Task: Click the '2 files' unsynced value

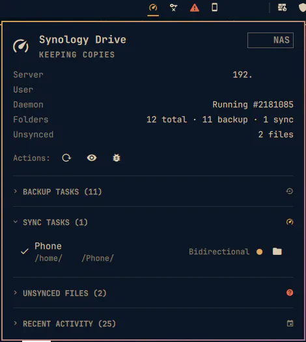Action: pyautogui.click(x=275, y=135)
